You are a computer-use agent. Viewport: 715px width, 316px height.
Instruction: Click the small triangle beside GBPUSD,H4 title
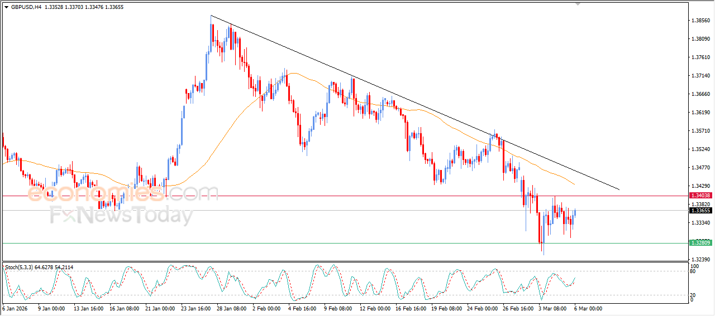tap(6, 7)
